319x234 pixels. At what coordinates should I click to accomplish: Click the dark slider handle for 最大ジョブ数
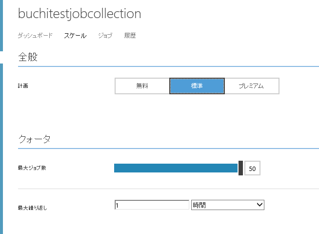point(240,168)
